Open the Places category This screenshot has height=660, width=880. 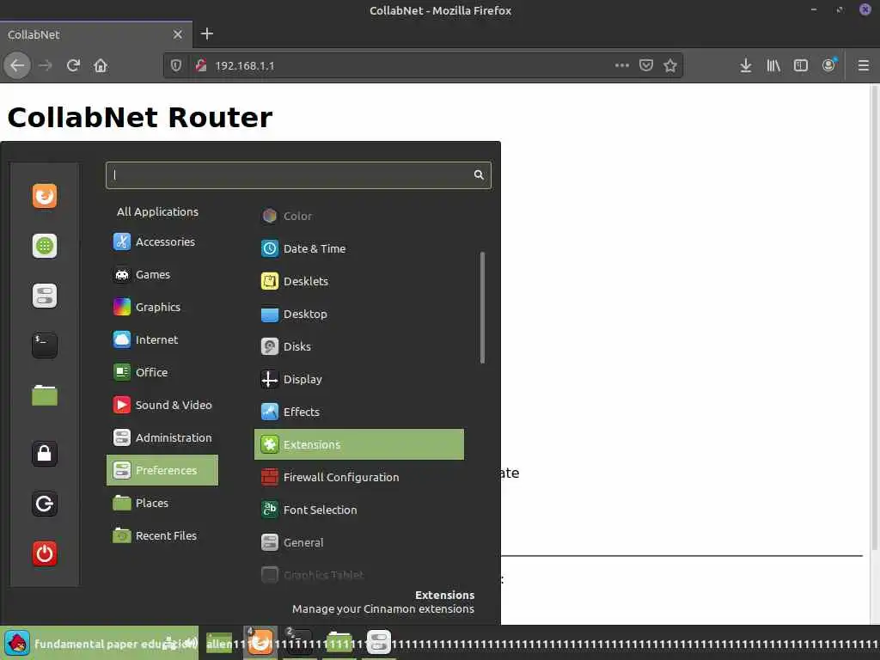tap(162, 503)
